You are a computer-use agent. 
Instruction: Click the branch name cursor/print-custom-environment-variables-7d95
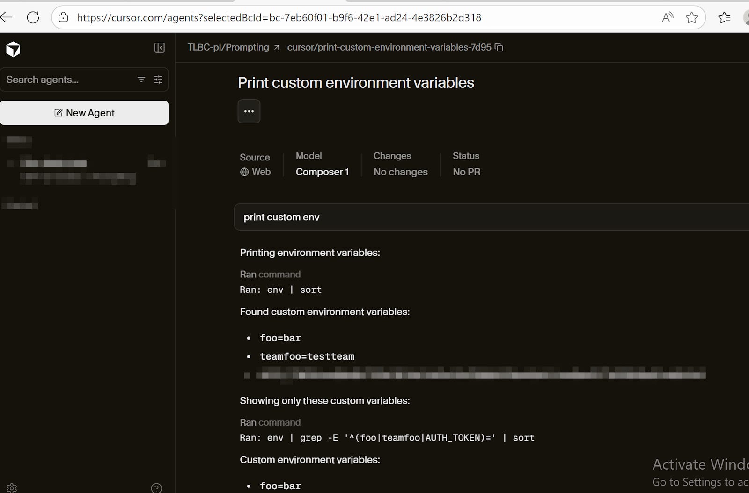click(389, 47)
